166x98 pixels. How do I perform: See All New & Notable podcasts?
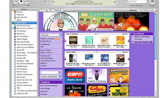point(125,34)
